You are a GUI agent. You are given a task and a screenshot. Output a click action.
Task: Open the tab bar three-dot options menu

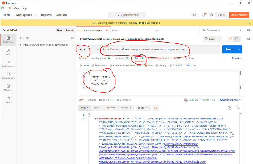point(156,30)
